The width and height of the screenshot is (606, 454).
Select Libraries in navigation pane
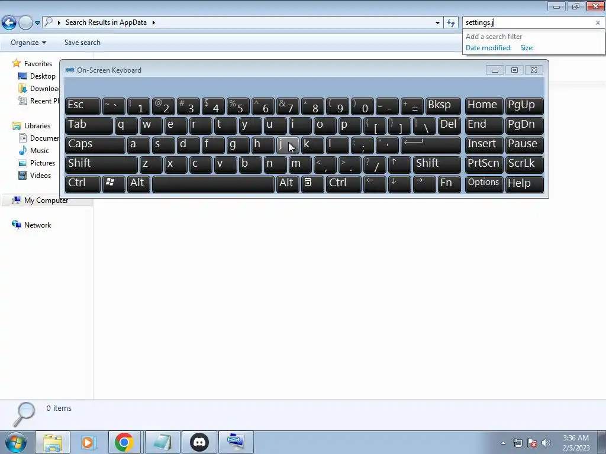click(32, 126)
